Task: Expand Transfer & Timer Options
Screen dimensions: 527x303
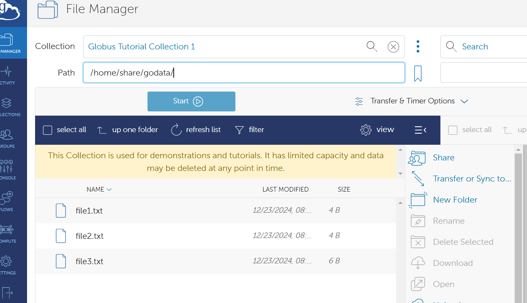Action: pos(412,101)
